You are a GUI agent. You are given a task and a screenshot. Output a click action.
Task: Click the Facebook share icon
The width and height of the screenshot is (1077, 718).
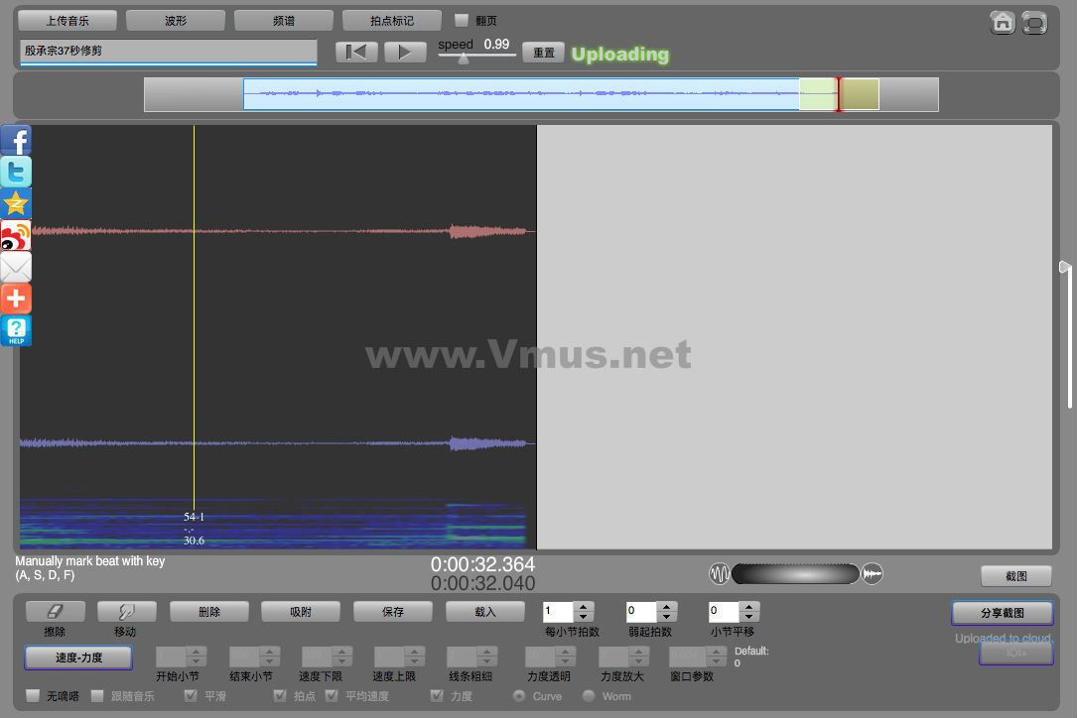(x=16, y=140)
